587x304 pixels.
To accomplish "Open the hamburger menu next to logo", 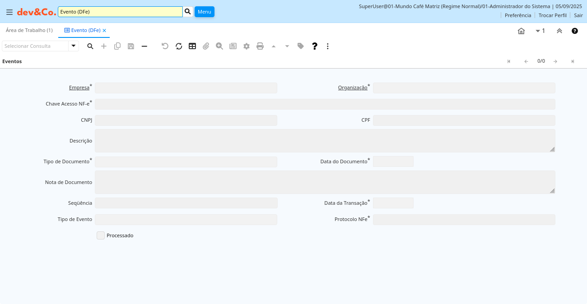I will point(9,12).
